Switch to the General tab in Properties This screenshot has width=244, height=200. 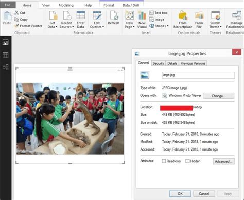144,63
